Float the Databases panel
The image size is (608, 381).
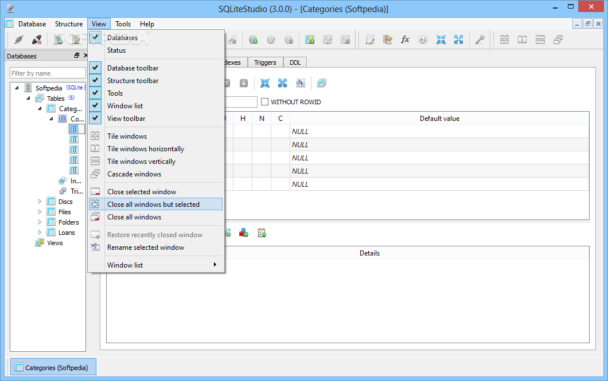click(77, 56)
